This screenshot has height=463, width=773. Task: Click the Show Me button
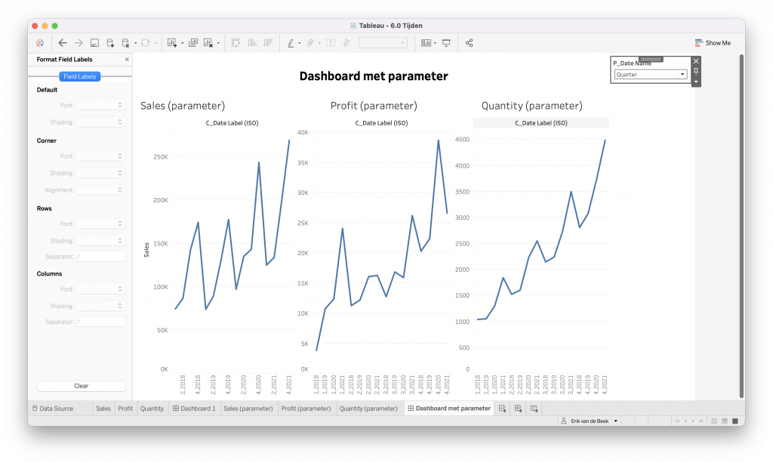[x=713, y=43]
